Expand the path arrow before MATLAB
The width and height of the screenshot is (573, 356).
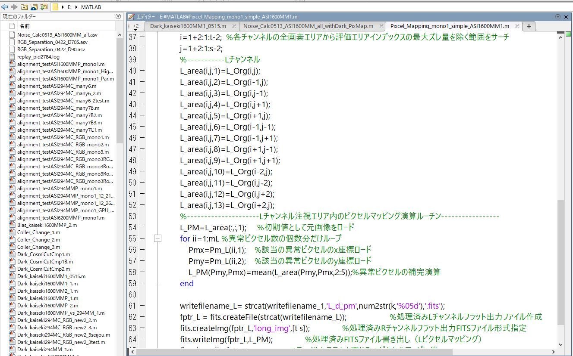pyautogui.click(x=77, y=7)
